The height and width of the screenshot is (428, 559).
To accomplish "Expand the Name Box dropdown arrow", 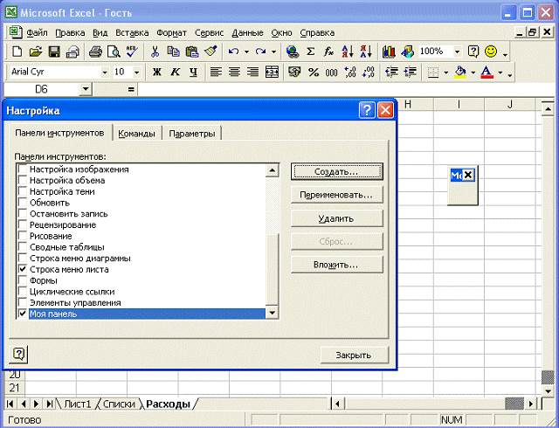I will tap(86, 89).
